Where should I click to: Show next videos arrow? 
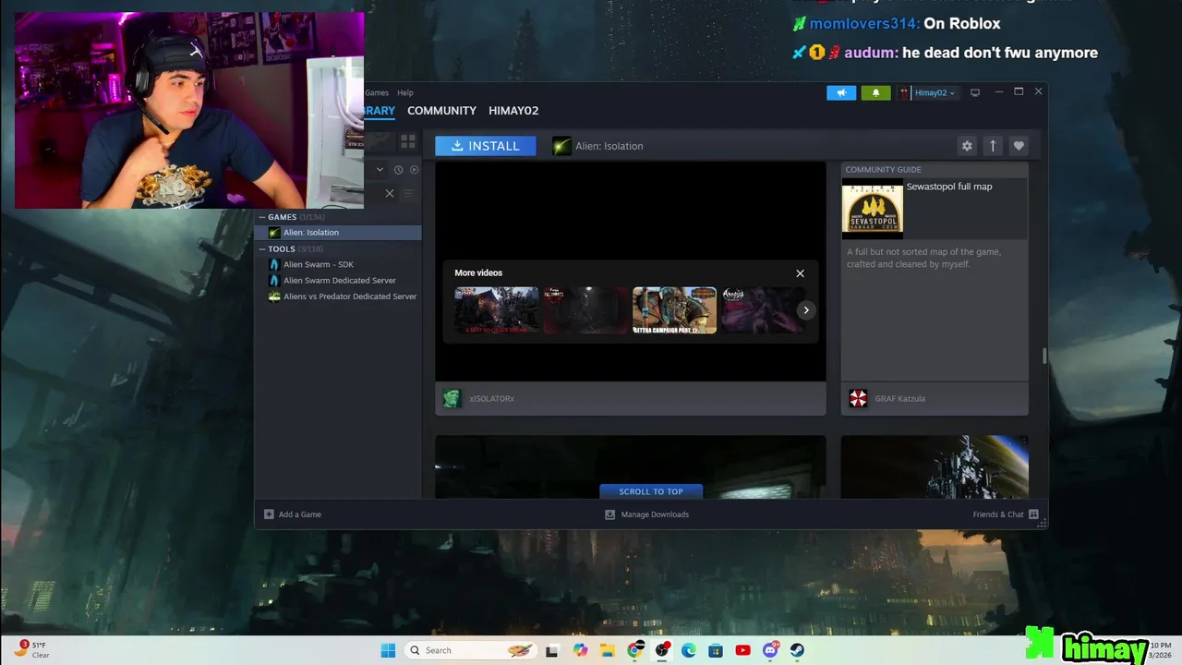click(806, 310)
